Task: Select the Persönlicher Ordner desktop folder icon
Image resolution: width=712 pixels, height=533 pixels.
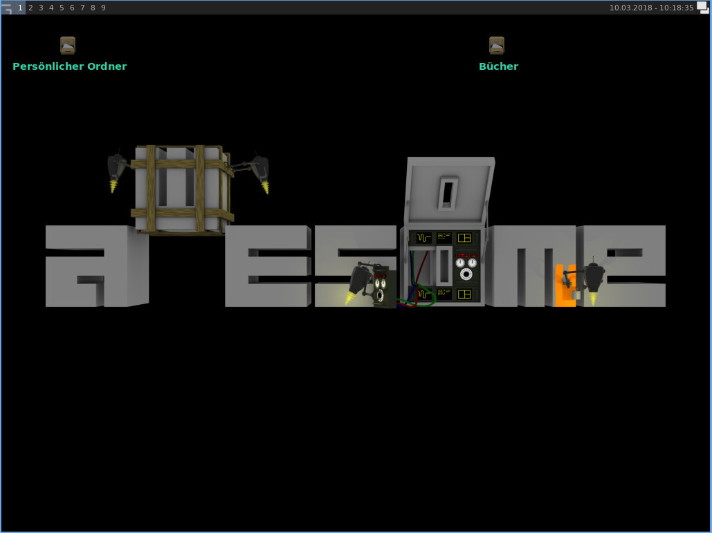Action: click(x=68, y=46)
